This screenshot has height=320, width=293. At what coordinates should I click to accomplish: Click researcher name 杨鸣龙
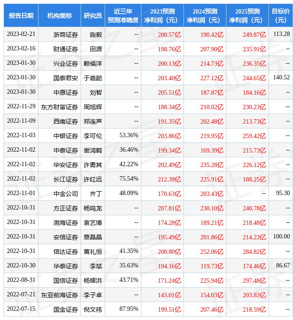[x=93, y=209]
